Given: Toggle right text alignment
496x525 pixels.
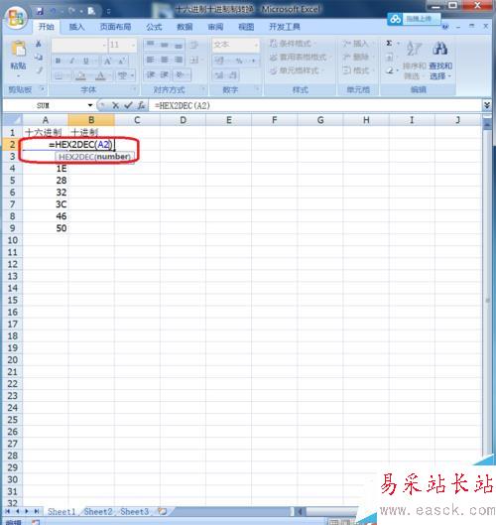Looking at the screenshot, I should 179,60.
